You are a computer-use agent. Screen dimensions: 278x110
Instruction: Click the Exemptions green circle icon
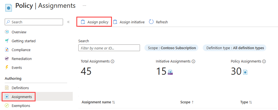coord(7,106)
